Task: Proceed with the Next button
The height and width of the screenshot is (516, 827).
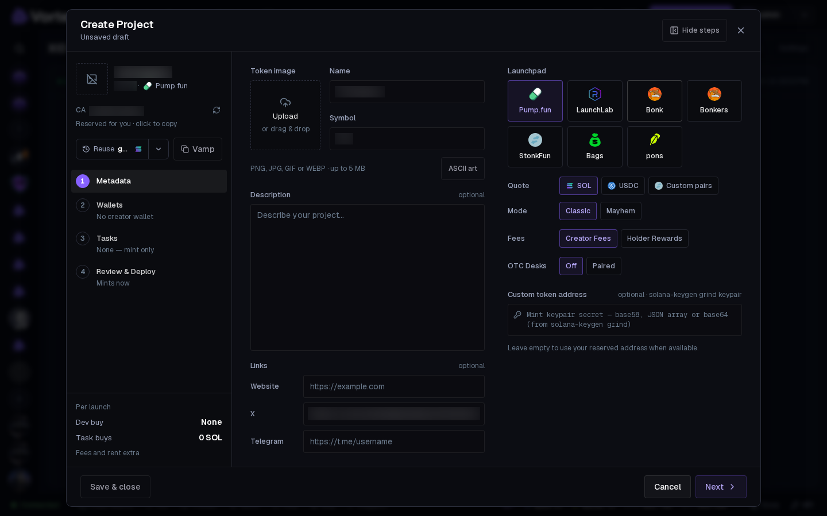Action: coord(721,487)
